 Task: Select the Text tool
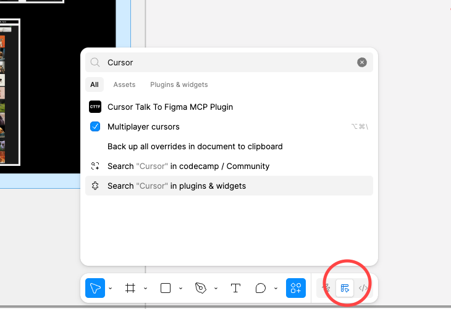click(235, 288)
